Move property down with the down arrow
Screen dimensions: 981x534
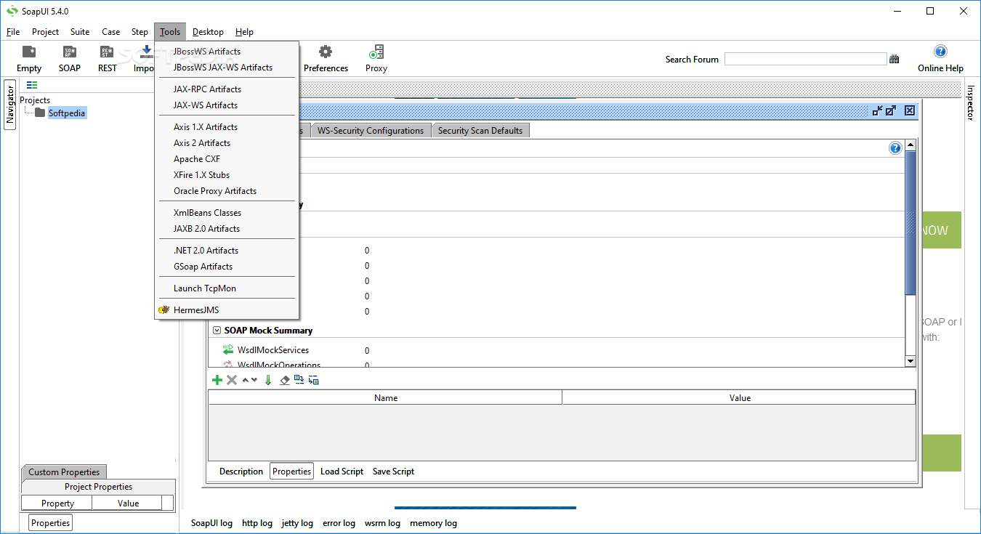254,380
